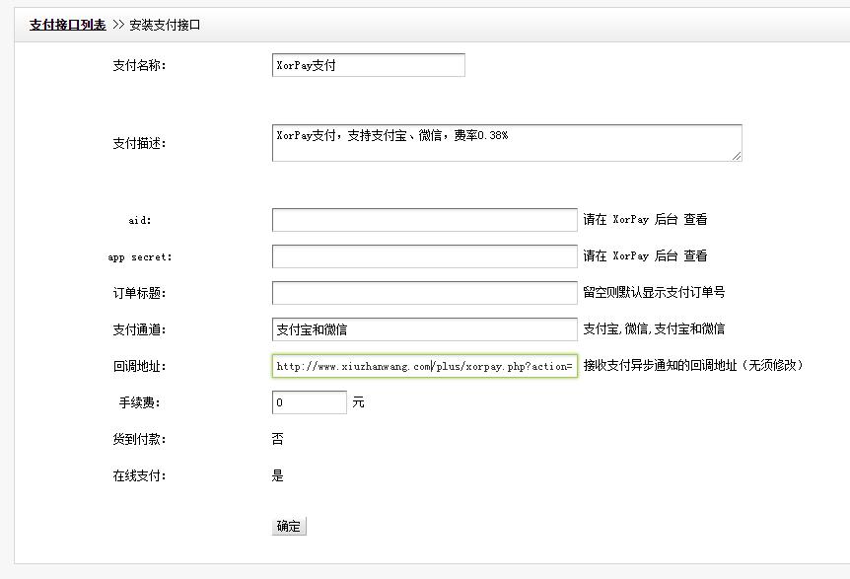
Task: Click the 手续费 amount input box
Action: click(x=309, y=402)
